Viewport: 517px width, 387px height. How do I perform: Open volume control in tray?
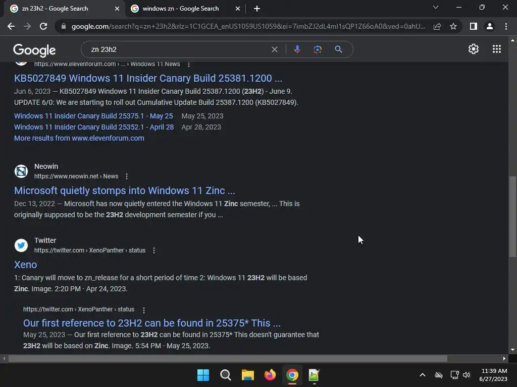tap(466, 375)
